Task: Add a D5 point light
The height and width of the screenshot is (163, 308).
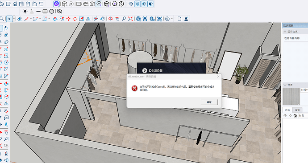Action: [x=25, y=12]
